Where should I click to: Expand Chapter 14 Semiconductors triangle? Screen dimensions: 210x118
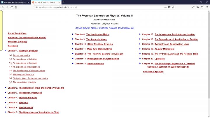tap(73, 64)
